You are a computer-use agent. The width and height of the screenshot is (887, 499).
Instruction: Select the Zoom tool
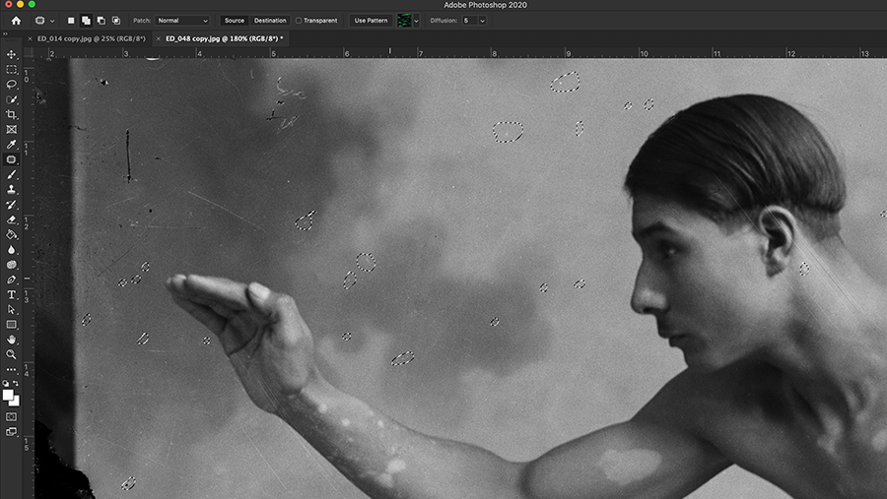[11, 354]
